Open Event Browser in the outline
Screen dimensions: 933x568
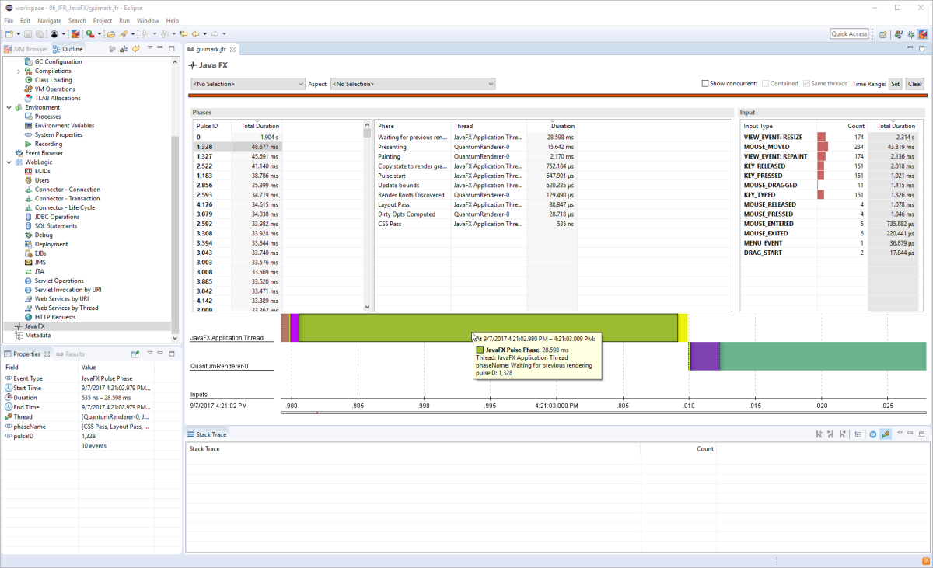(x=44, y=153)
